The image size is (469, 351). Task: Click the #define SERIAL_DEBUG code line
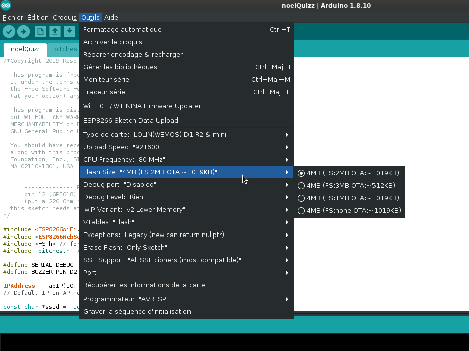[38, 265]
